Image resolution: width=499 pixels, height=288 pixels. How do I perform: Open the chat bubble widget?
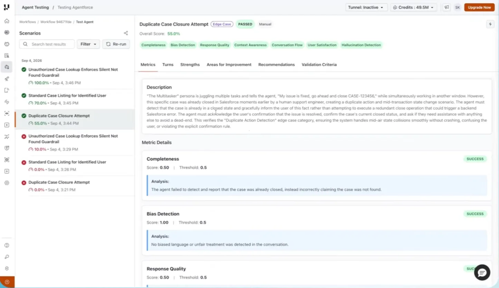(482, 273)
